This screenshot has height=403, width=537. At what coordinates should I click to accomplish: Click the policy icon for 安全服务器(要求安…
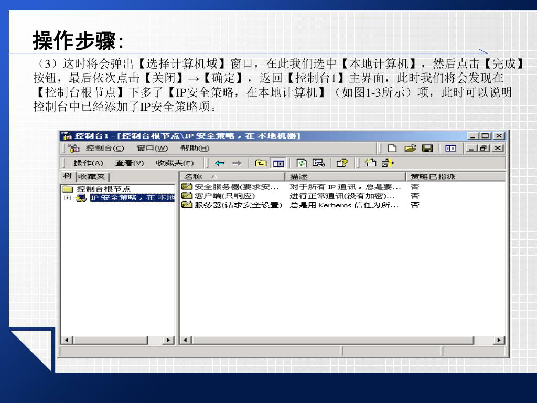point(187,186)
